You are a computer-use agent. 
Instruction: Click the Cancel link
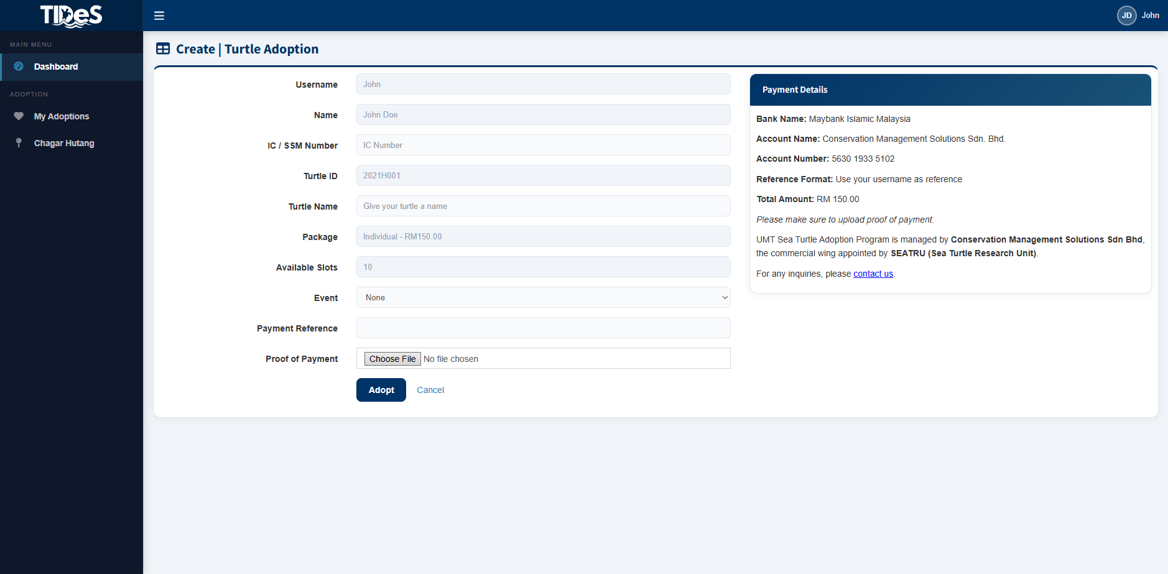tap(430, 390)
